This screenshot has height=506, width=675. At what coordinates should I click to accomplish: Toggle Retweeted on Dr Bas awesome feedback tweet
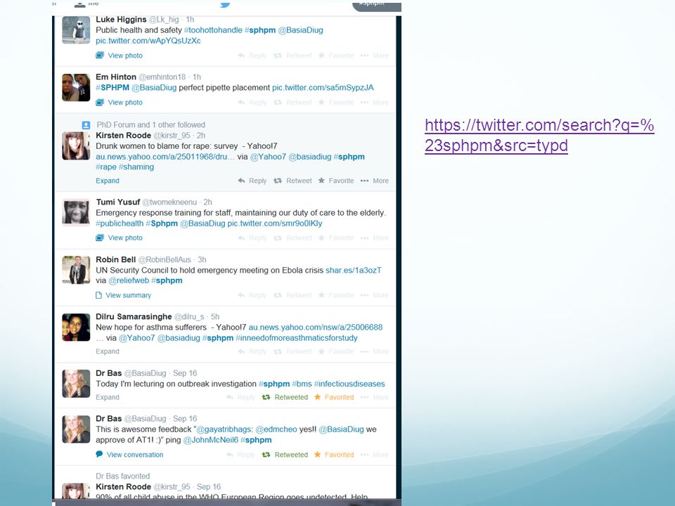coord(285,455)
